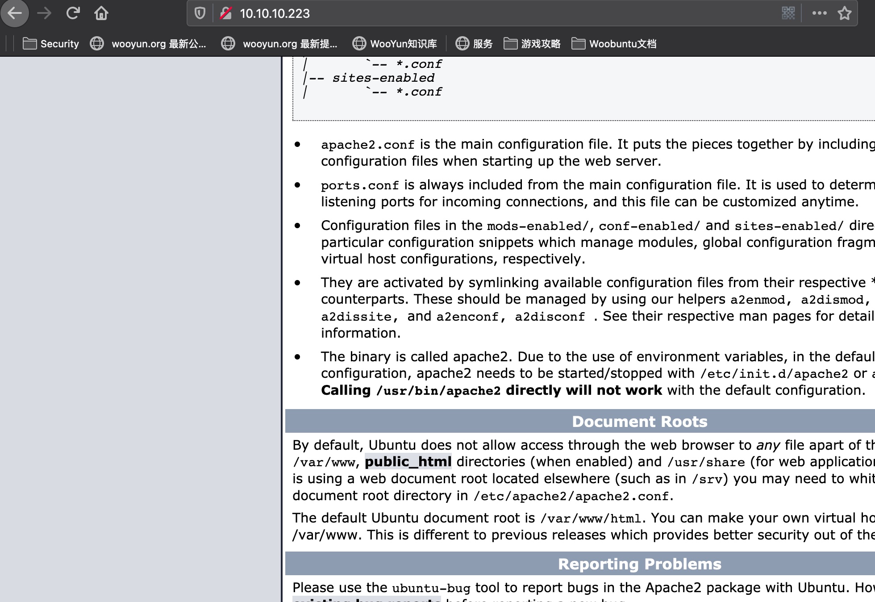Viewport: 875px width, 602px height.
Task: Click the public_html link
Action: click(x=408, y=462)
